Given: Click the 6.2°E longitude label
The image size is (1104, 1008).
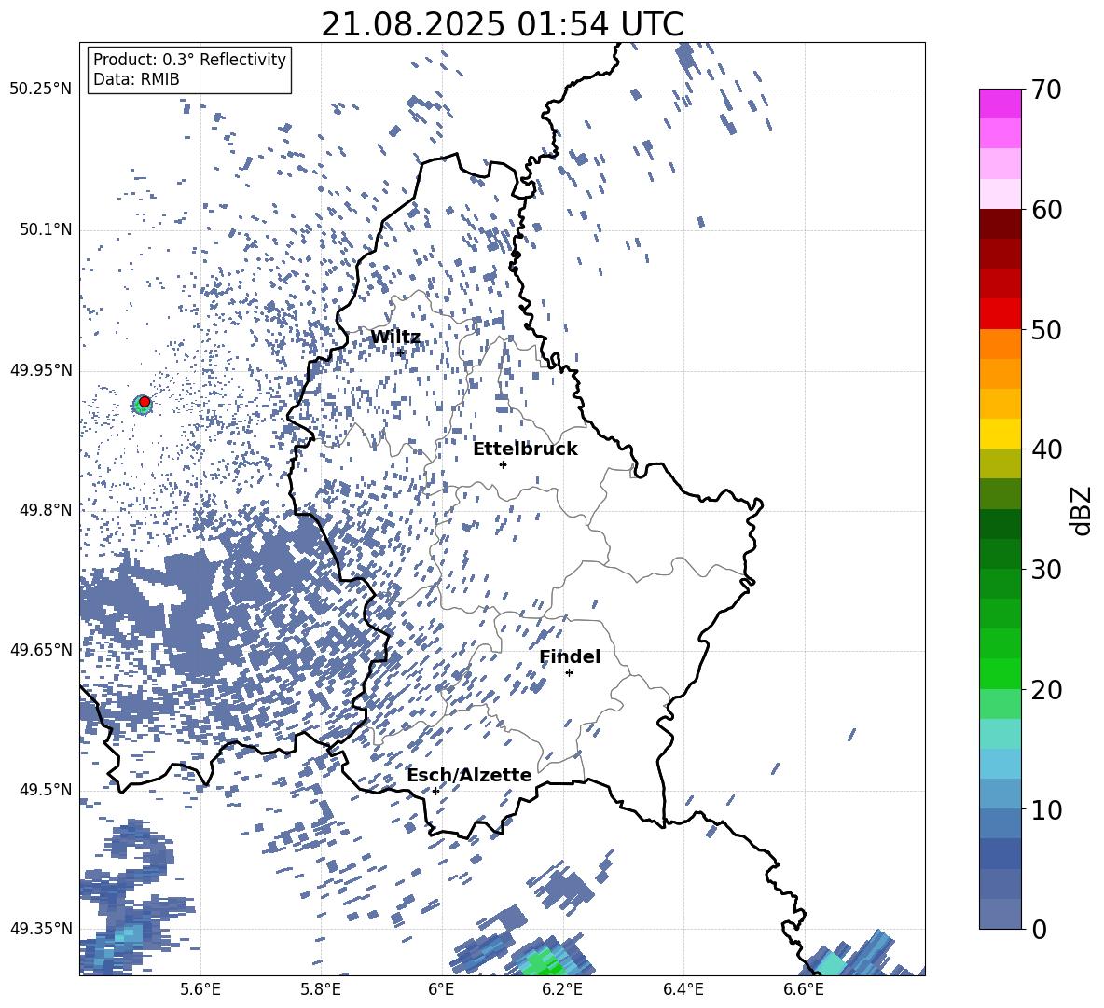Looking at the screenshot, I should [x=562, y=989].
